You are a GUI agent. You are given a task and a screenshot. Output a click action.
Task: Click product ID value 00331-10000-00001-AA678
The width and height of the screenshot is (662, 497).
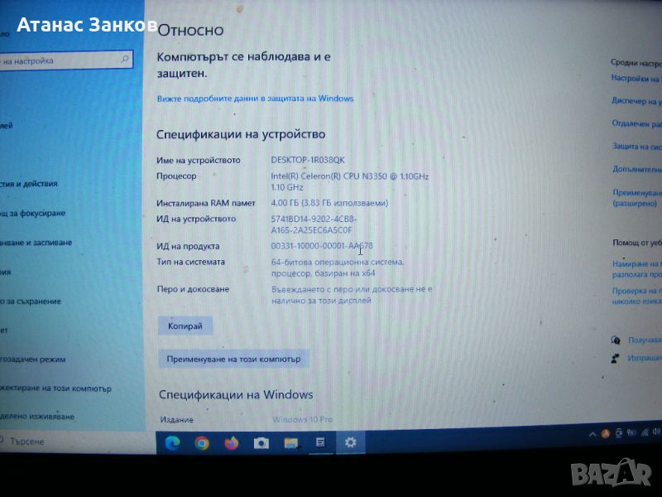[322, 245]
